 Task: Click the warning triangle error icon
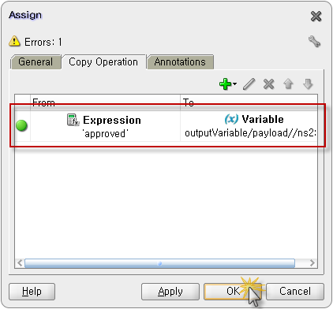pos(14,41)
